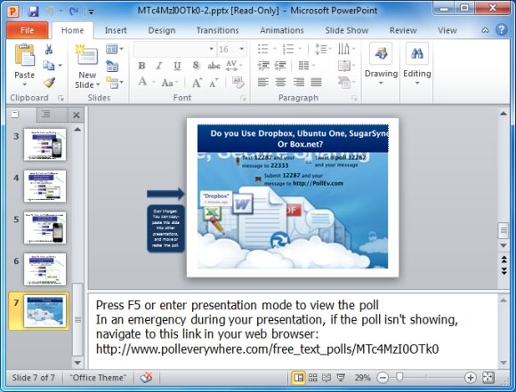Switch to Normal view in status bar

298,378
